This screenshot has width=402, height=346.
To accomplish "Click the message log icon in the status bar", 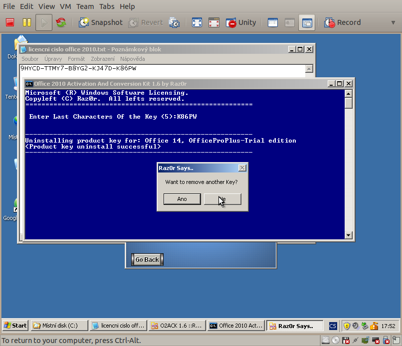I will coord(397,340).
